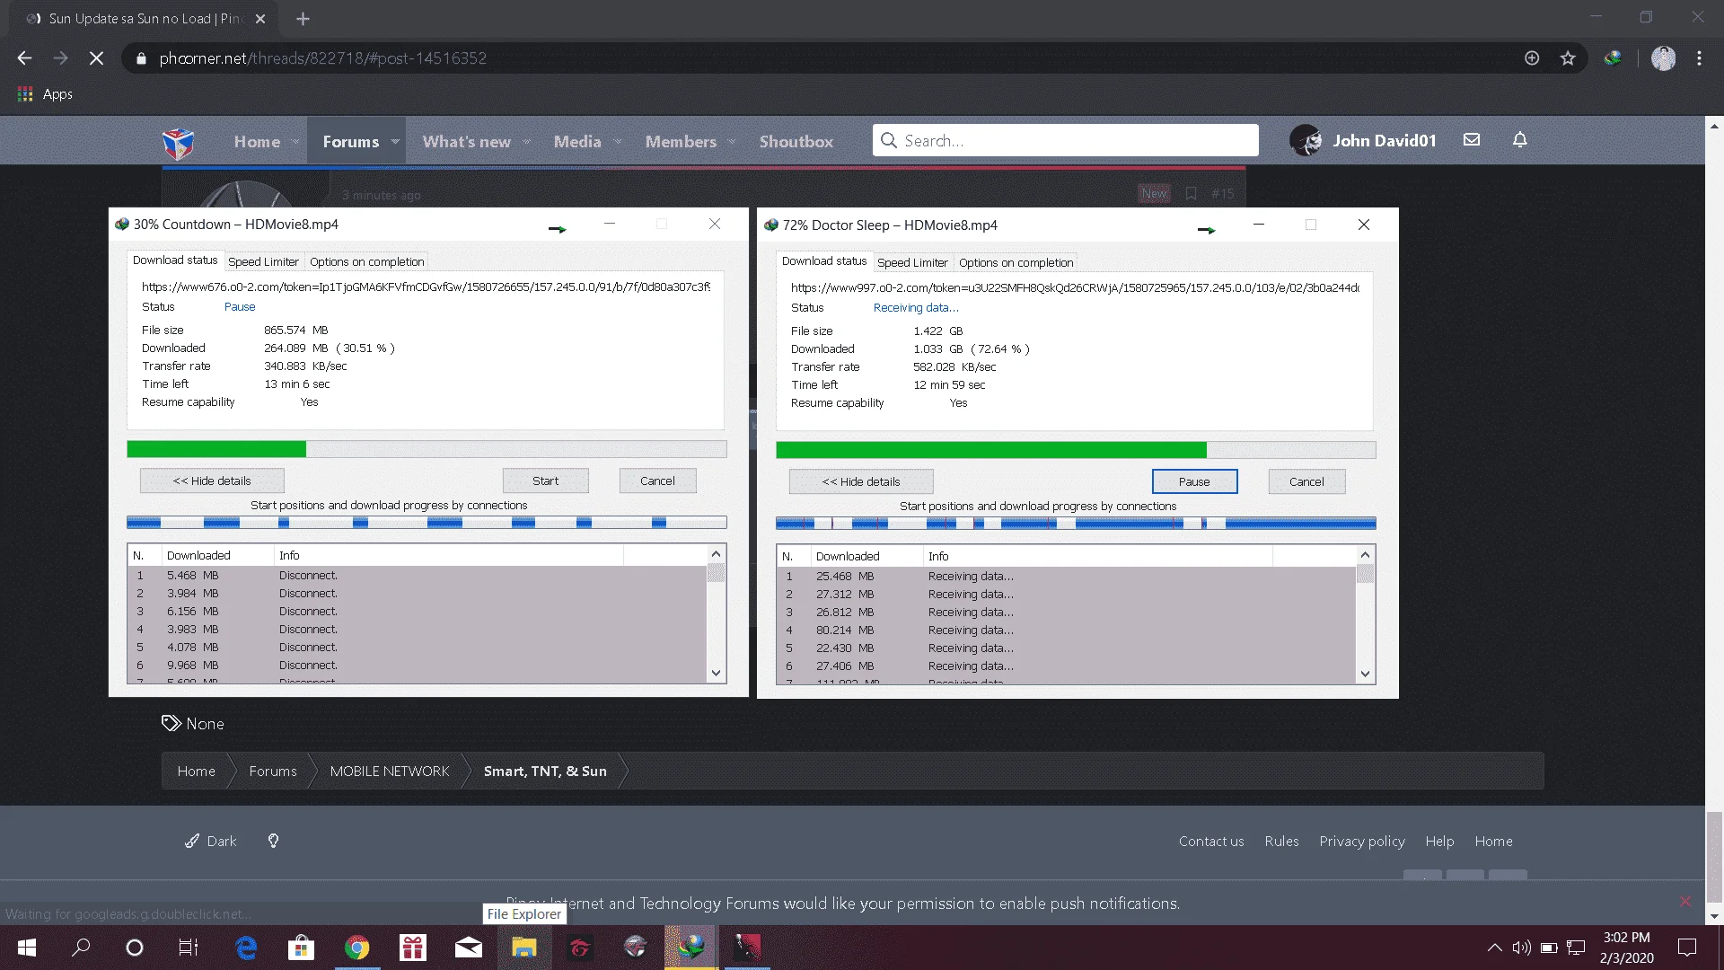Image resolution: width=1724 pixels, height=970 pixels.
Task: Open Microsoft Store from taskbar
Action: [x=301, y=948]
